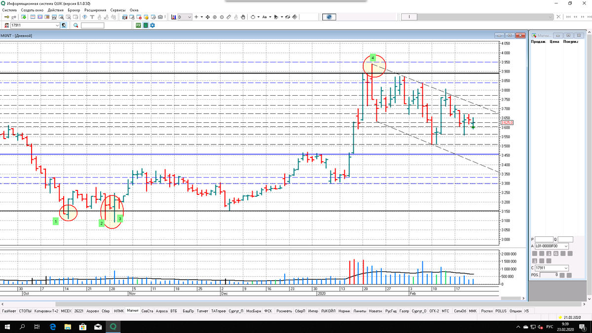Click the Aa text label tool

click(264, 17)
